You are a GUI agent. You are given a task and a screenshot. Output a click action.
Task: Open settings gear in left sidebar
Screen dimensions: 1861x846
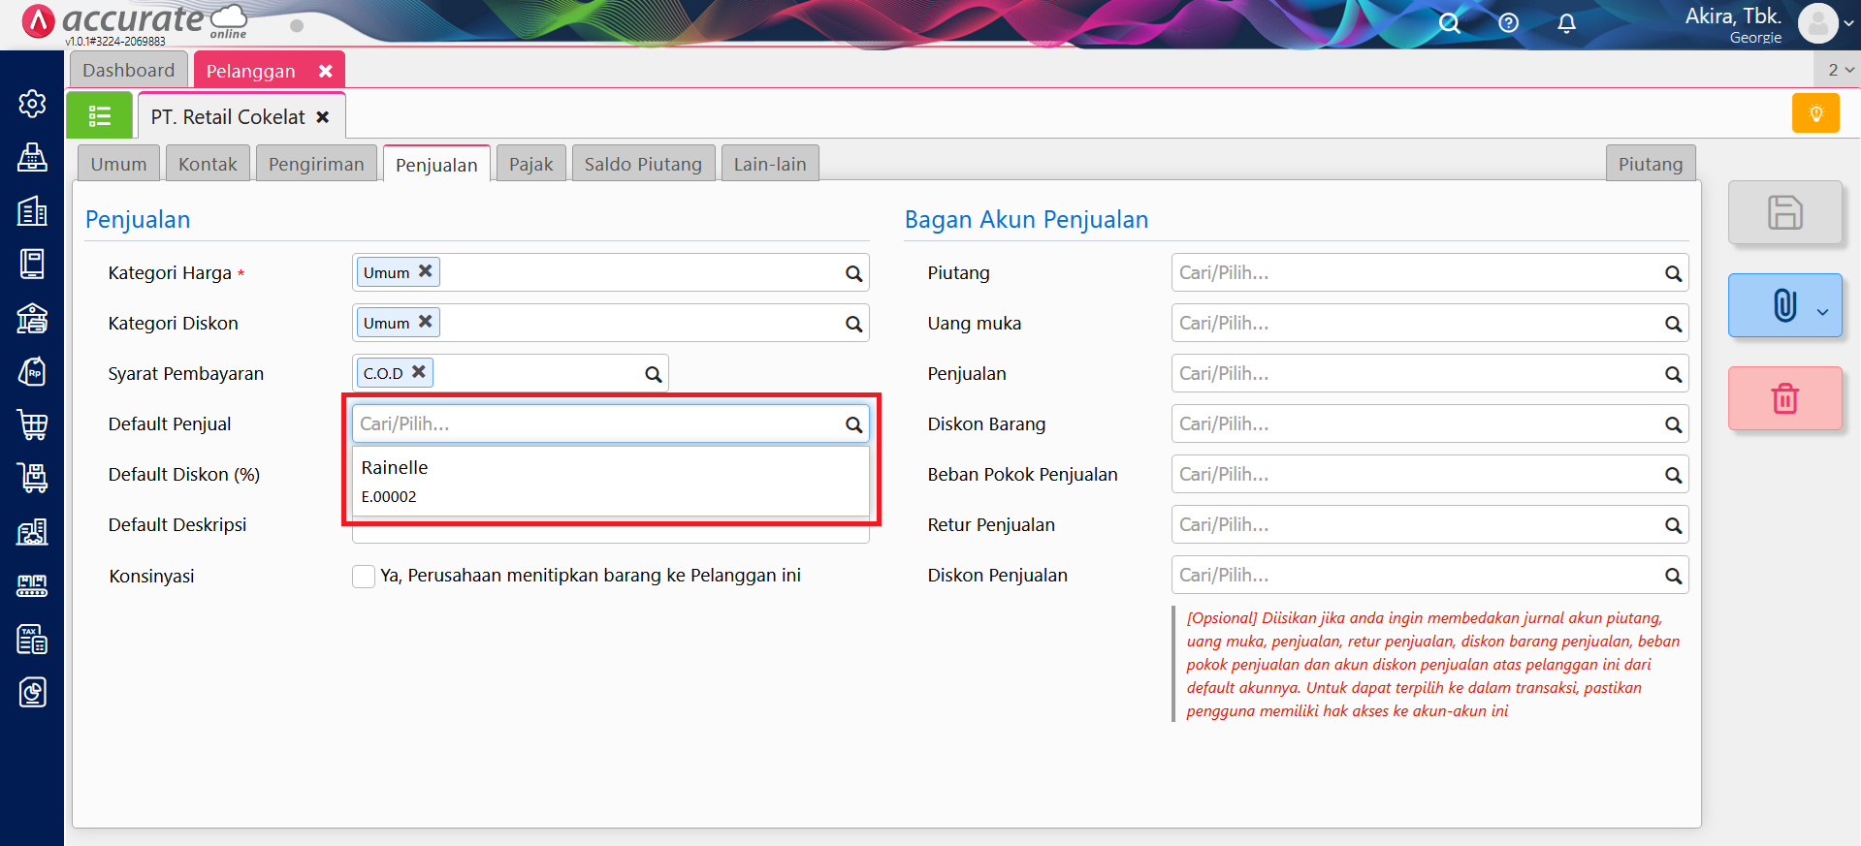pos(32,104)
